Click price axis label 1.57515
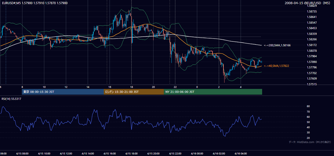The height and width of the screenshot is (156, 334). tap(312, 84)
